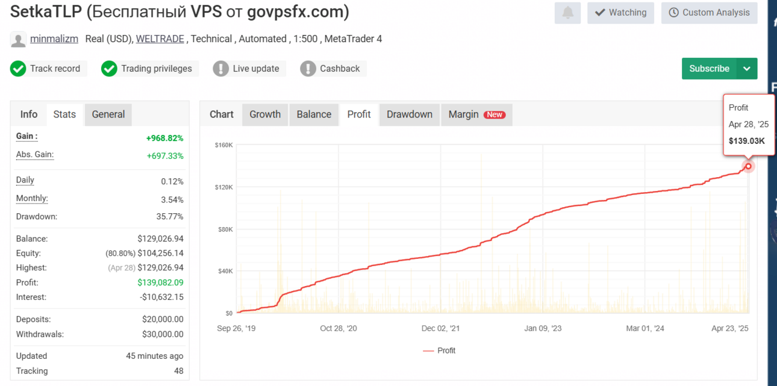Click the notification bell icon

pos(567,13)
